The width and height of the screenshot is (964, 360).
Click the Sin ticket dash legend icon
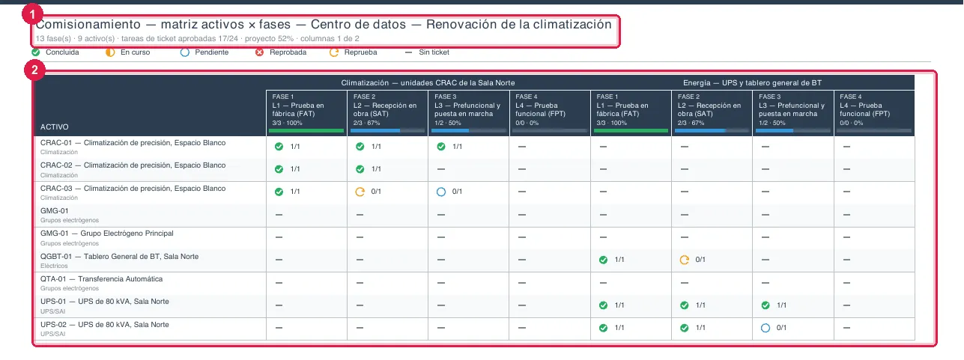(x=408, y=52)
